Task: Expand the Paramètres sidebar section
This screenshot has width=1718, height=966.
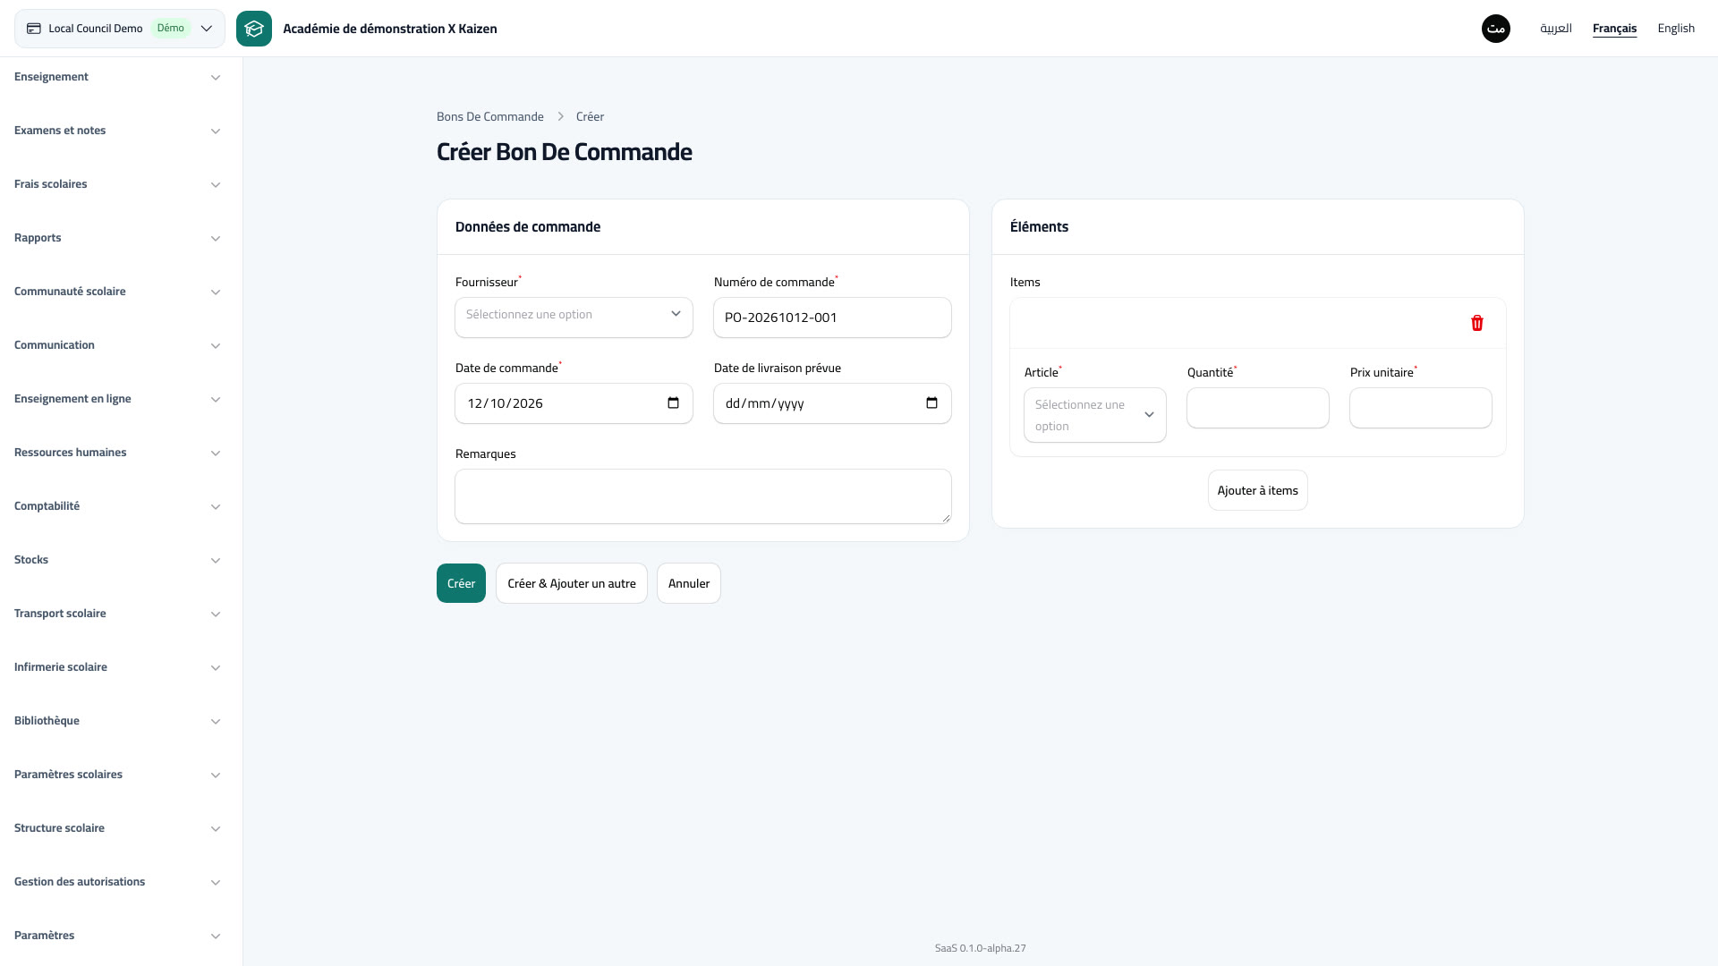Action: click(x=118, y=936)
